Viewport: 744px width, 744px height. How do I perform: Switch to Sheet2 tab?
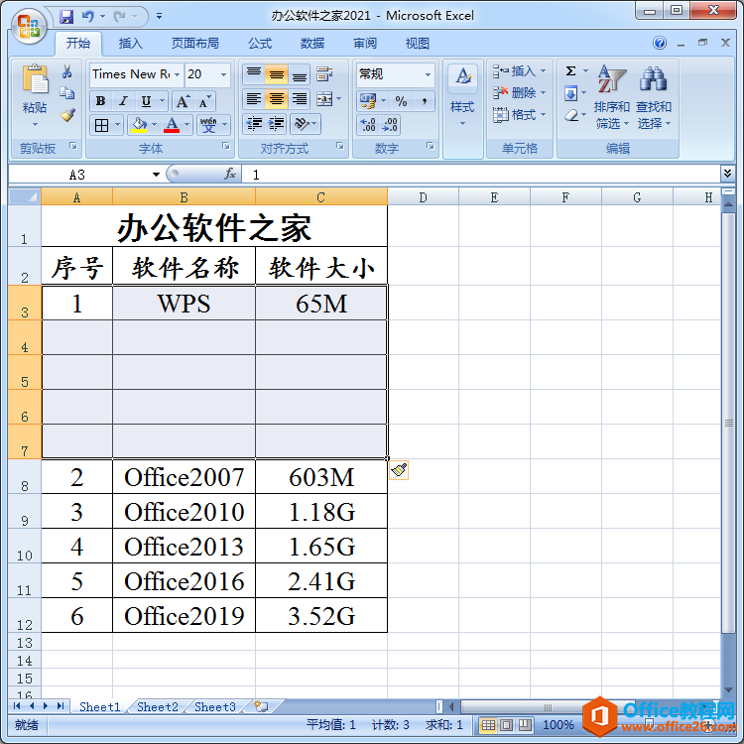tap(158, 707)
